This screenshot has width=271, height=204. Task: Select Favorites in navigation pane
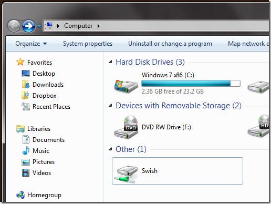tap(40, 63)
